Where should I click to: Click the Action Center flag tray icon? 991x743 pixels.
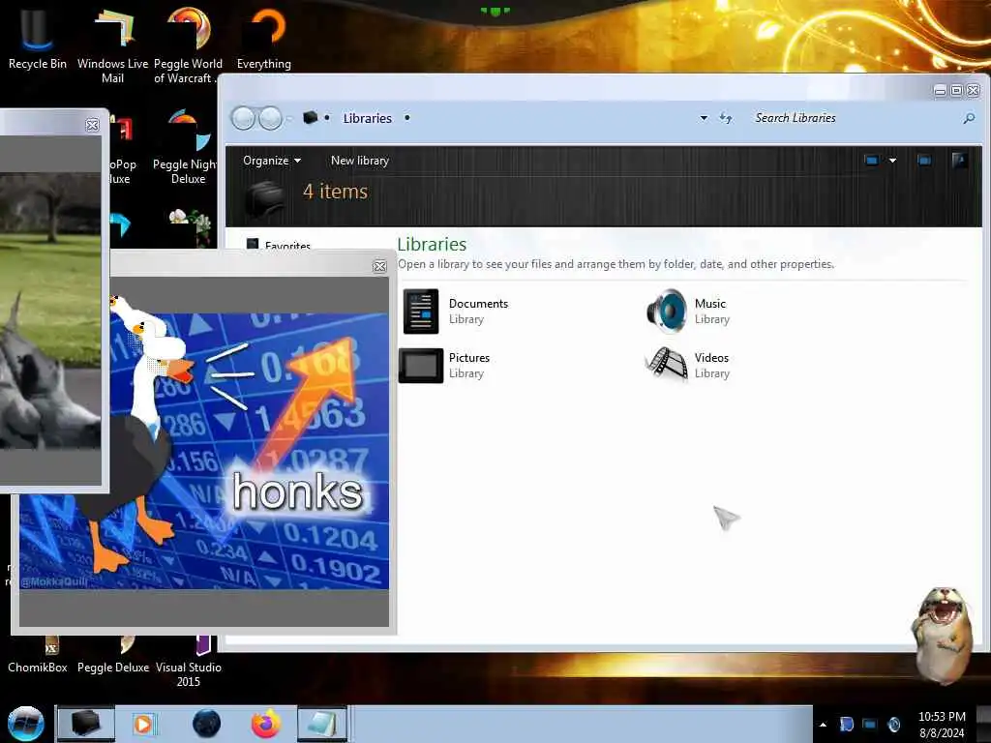pyautogui.click(x=846, y=724)
